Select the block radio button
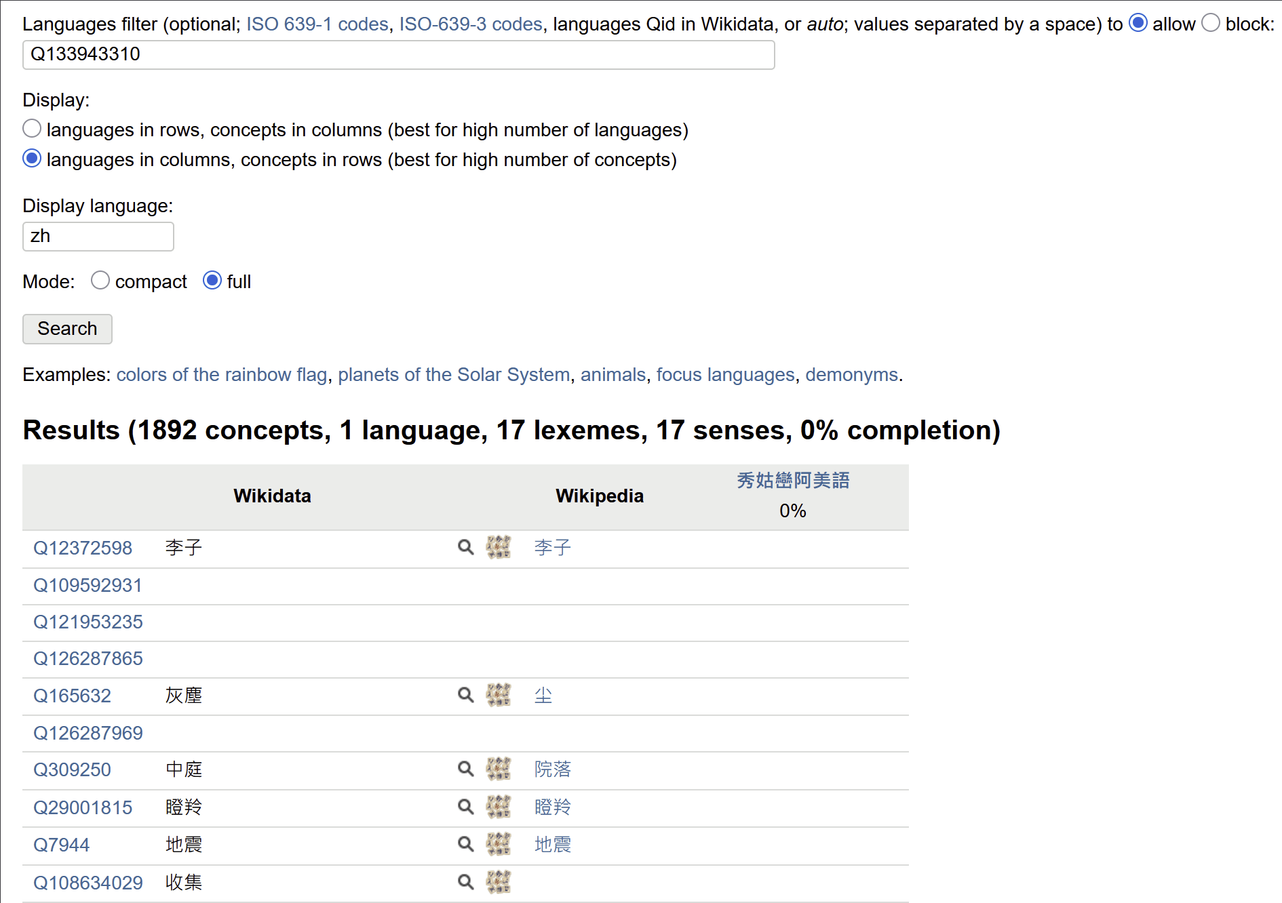 [1211, 23]
